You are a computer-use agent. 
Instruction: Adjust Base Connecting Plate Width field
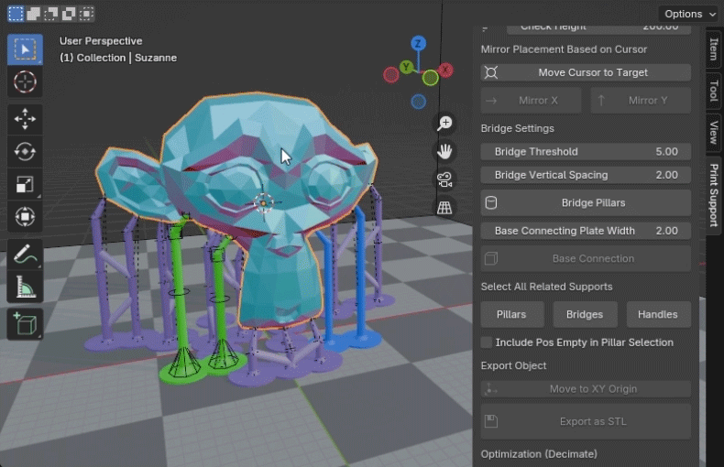pyautogui.click(x=586, y=231)
